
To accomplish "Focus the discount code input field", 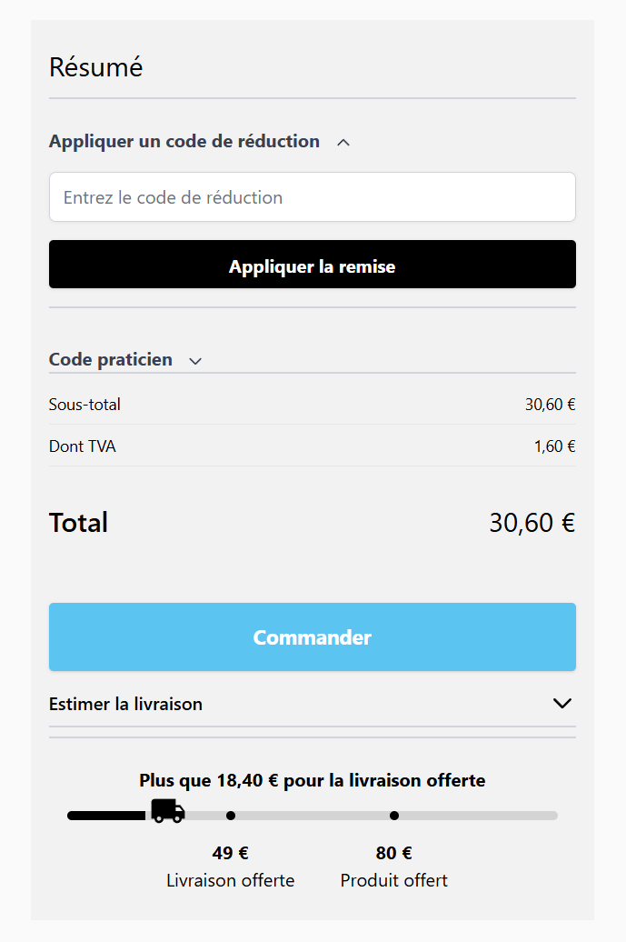I will (x=313, y=197).
